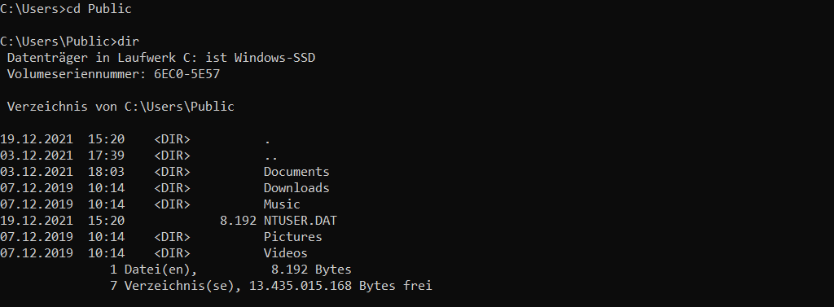Click the Music directory entry
The width and height of the screenshot is (834, 307).
(282, 204)
